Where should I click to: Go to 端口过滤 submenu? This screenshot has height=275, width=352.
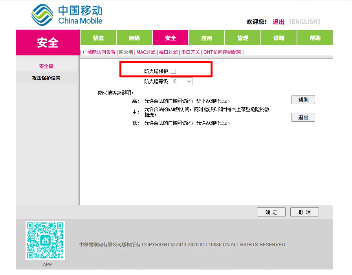[x=168, y=52]
